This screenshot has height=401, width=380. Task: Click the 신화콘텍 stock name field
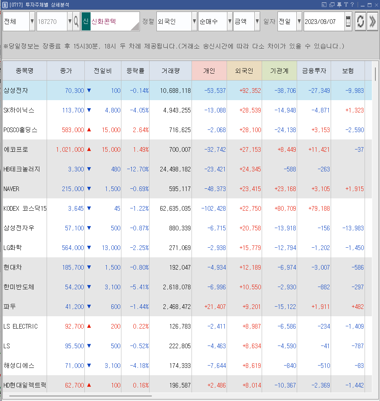[x=115, y=21]
